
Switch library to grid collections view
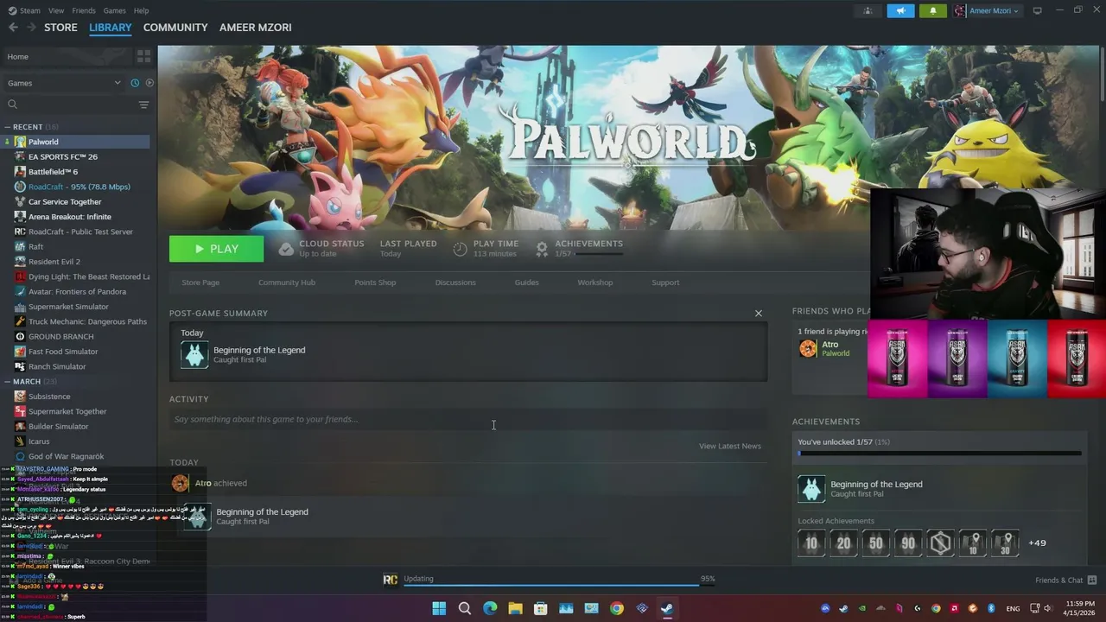tap(143, 56)
